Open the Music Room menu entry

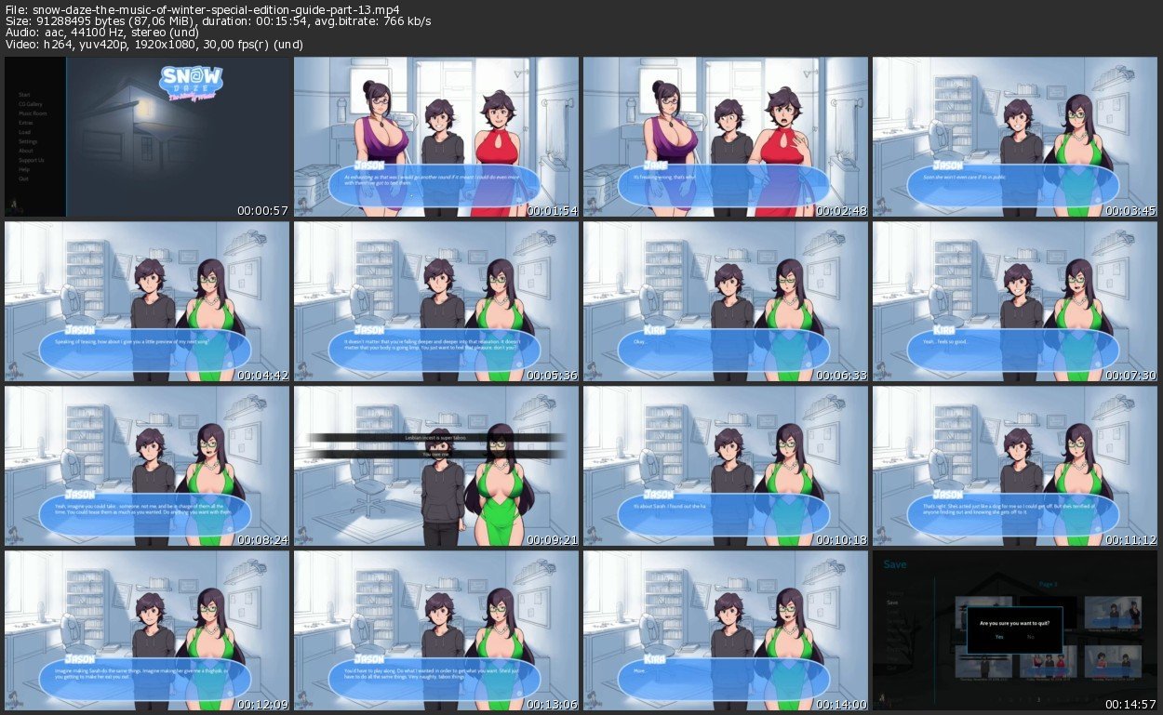click(x=31, y=113)
